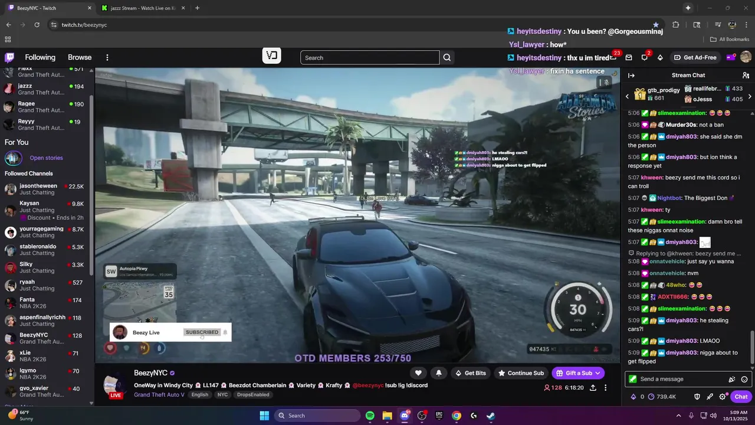The width and height of the screenshot is (755, 425).
Task: Open whispers icon with 2 badge
Action: (x=645, y=57)
